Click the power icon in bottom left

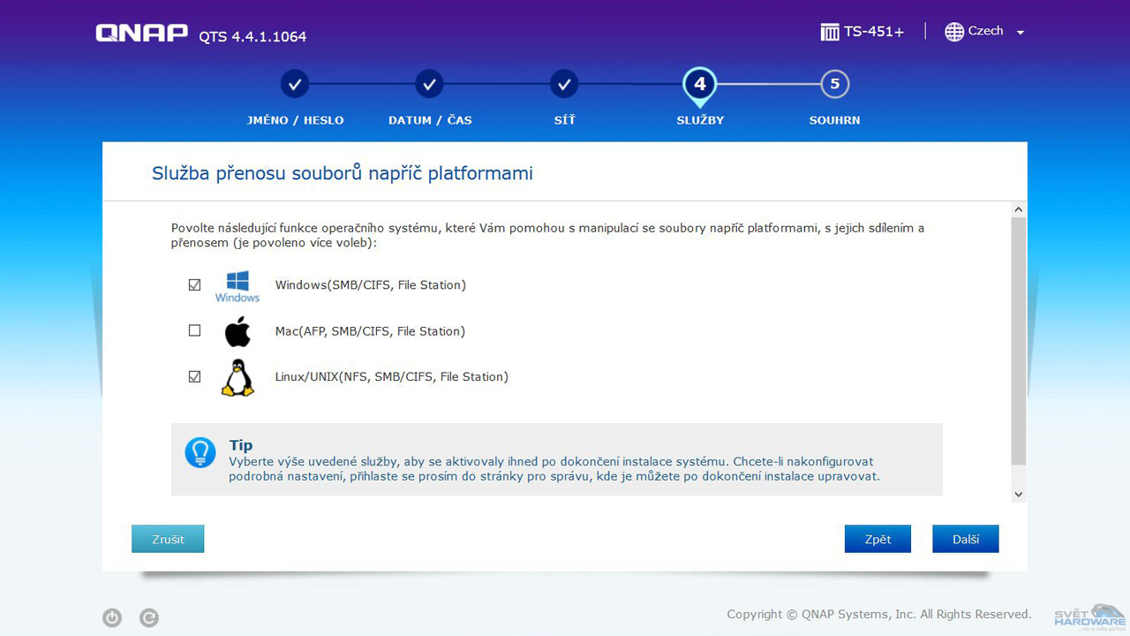click(x=112, y=617)
